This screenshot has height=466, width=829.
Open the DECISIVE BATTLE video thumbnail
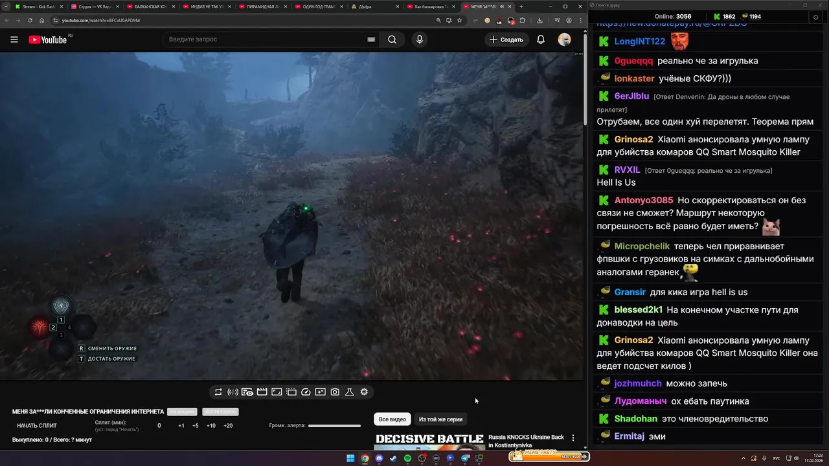(x=429, y=441)
